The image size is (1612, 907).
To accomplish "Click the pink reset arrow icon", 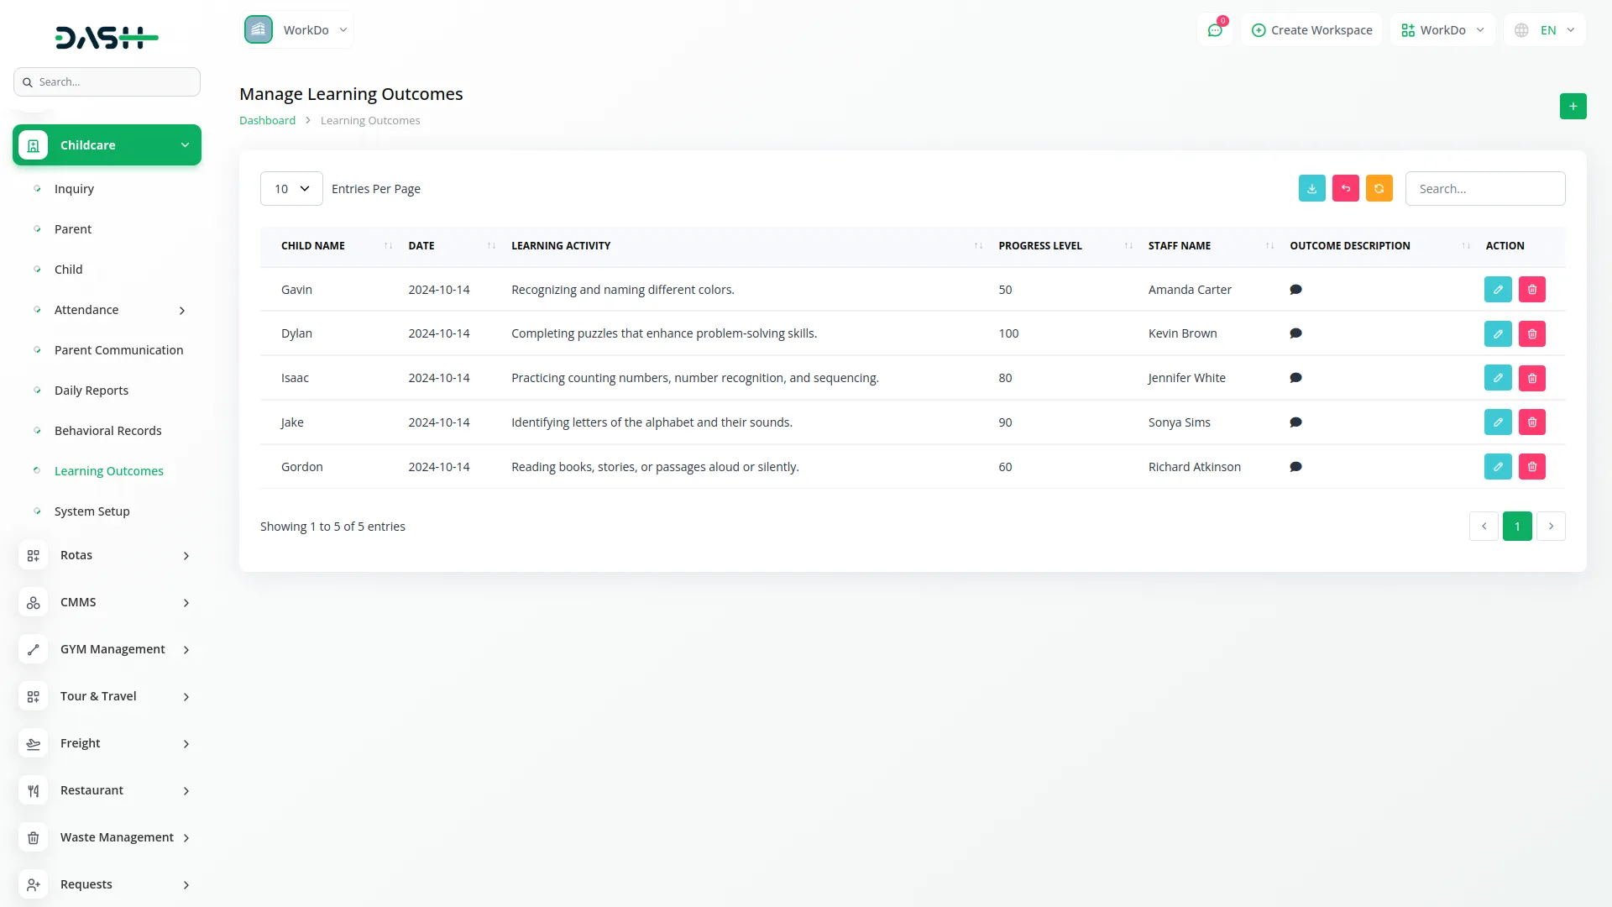I will 1345,189.
